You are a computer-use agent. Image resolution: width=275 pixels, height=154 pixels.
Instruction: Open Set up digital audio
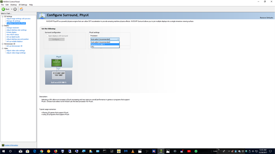pos(13,37)
